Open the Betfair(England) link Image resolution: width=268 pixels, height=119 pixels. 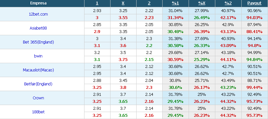38,84
